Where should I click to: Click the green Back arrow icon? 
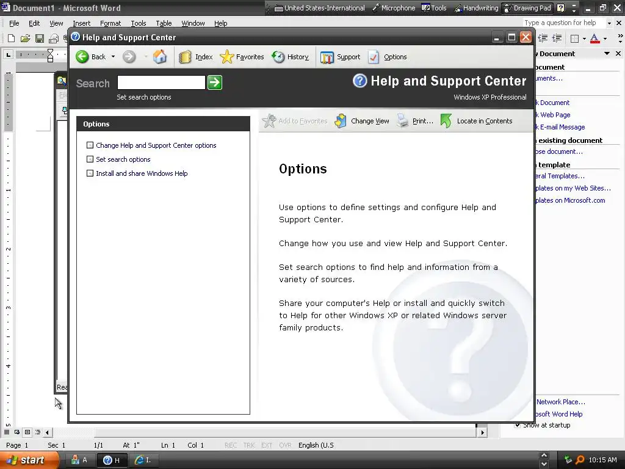(x=82, y=57)
